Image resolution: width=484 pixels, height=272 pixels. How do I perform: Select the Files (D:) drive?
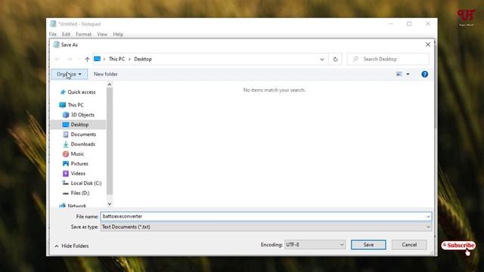pos(80,193)
